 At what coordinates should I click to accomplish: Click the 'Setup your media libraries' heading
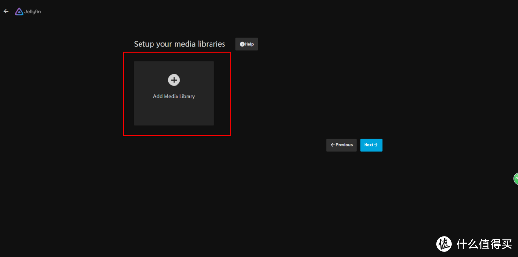point(180,44)
